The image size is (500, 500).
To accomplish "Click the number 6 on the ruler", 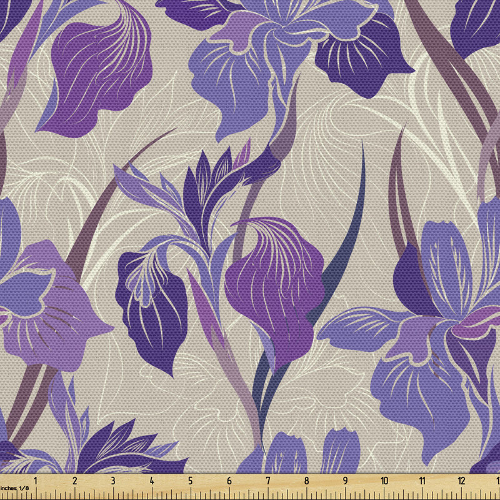I will (x=229, y=481).
